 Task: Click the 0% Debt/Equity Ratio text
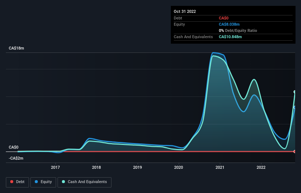[x=238, y=30]
